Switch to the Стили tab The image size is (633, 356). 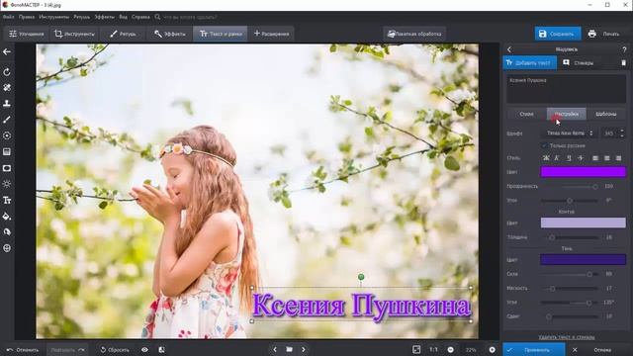pyautogui.click(x=526, y=114)
